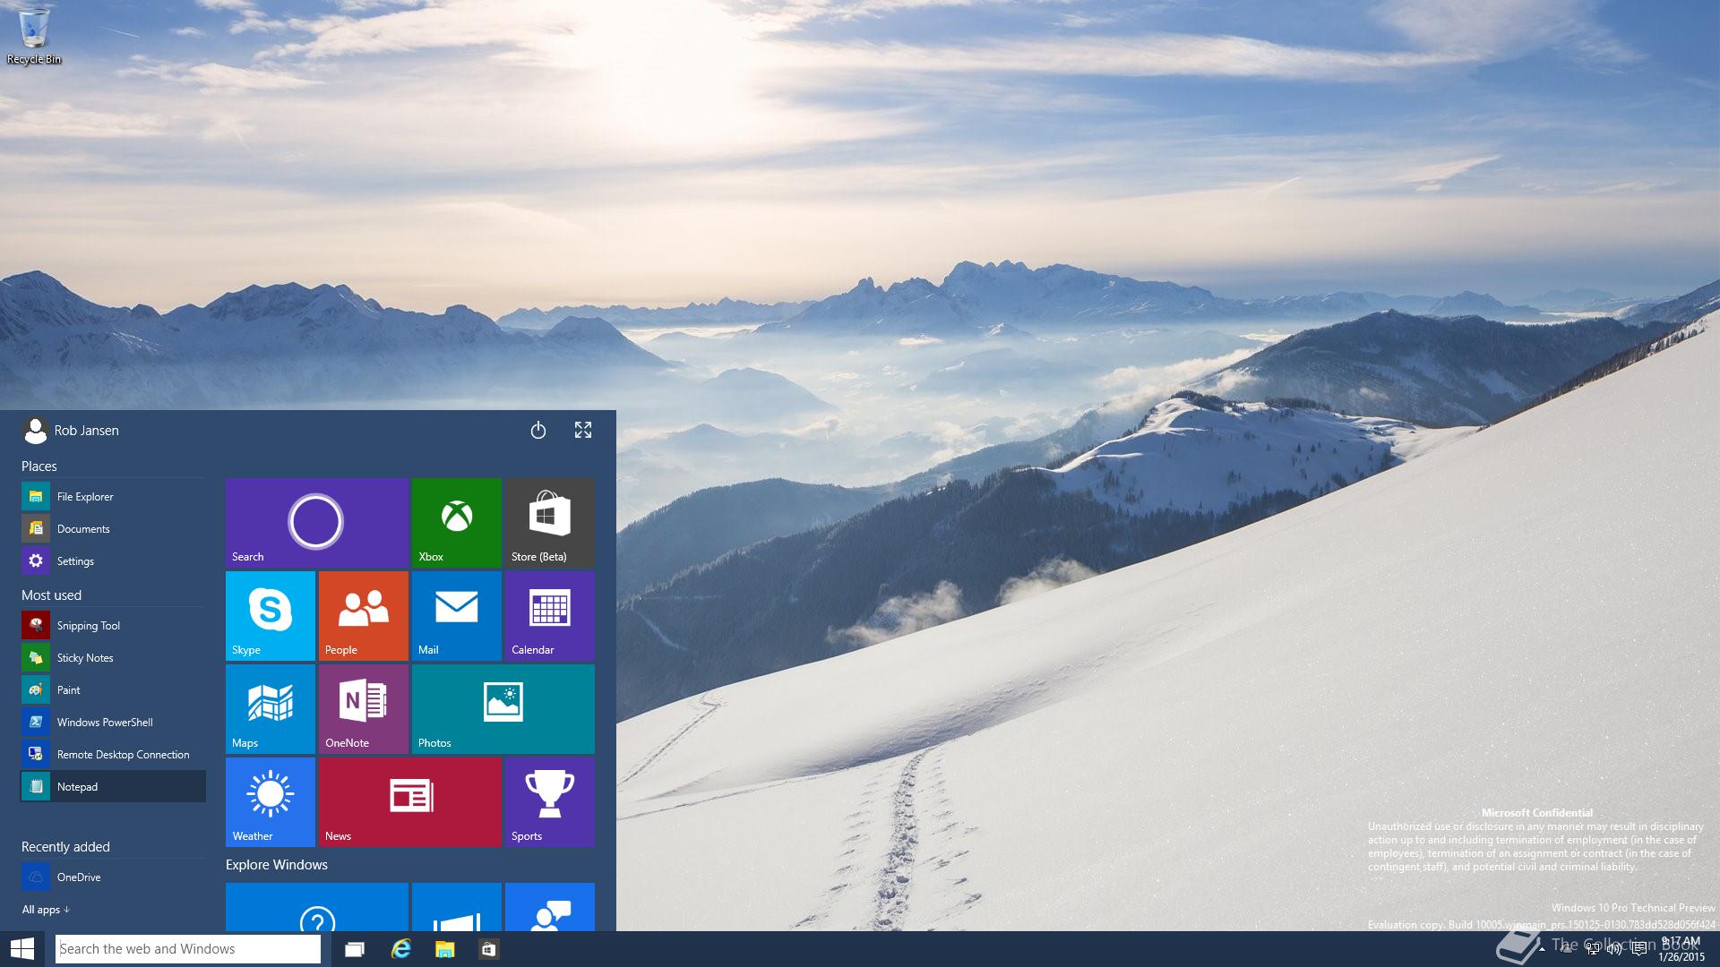Launch the Store (Beta) tile

549,522
